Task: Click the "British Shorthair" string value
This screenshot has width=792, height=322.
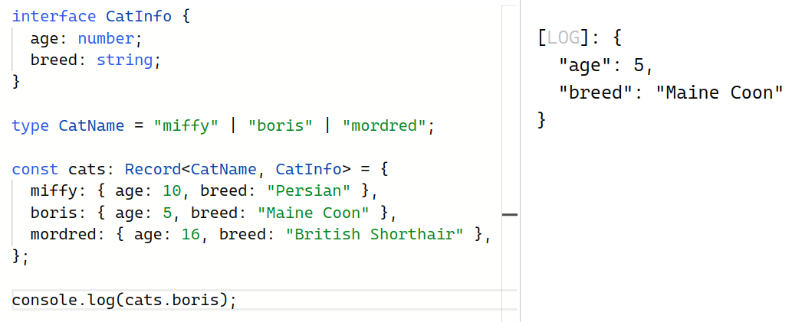Action: [374, 234]
